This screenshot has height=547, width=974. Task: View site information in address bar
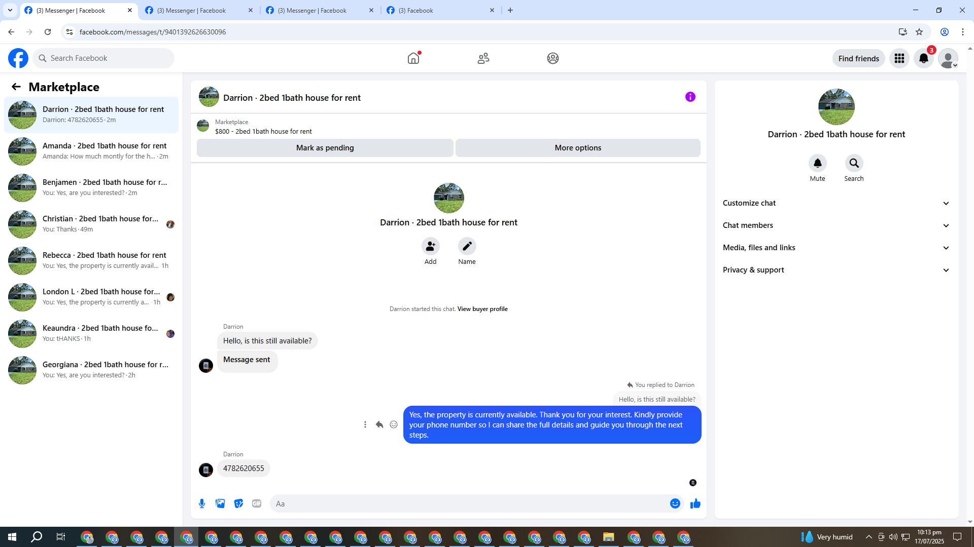point(69,32)
